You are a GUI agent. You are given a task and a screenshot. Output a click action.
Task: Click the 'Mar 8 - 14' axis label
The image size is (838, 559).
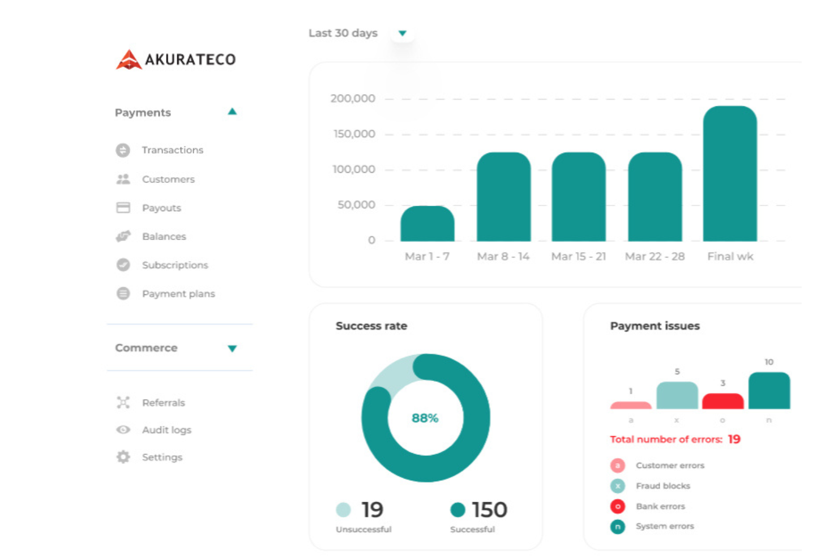pos(503,257)
